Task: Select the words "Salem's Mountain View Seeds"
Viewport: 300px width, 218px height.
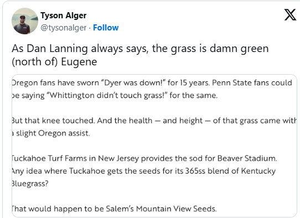Action: (161, 209)
